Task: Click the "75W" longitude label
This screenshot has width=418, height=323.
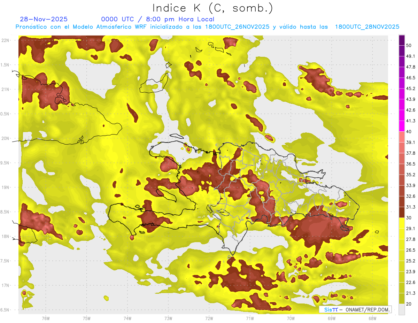Action: pos(87,318)
